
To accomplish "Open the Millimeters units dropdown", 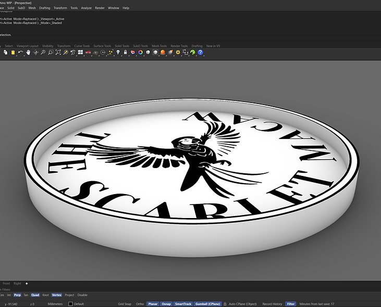I will click(55, 304).
